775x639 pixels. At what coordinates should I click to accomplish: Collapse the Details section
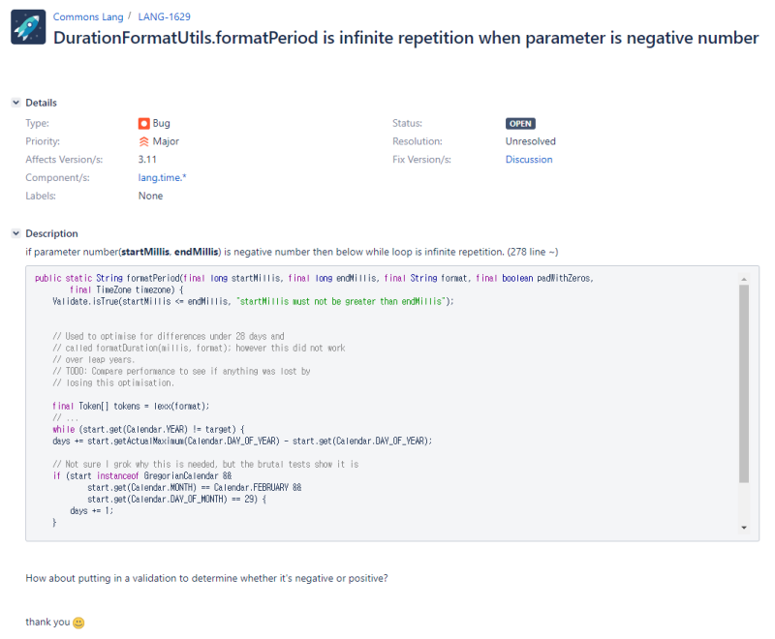[x=15, y=103]
